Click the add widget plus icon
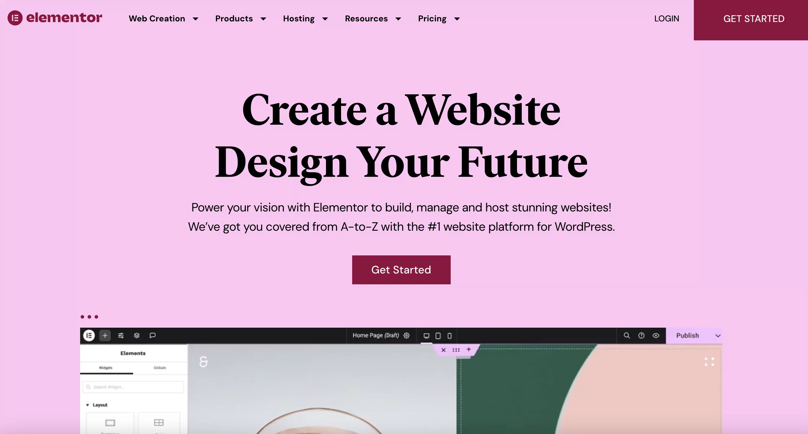The image size is (808, 434). click(x=105, y=335)
